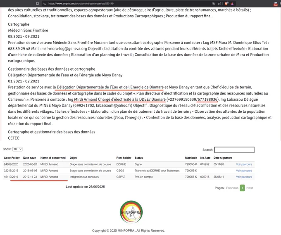The image size is (281, 235).
Task: Click date save 2010-11-23 cell
Action: coord(30,177)
